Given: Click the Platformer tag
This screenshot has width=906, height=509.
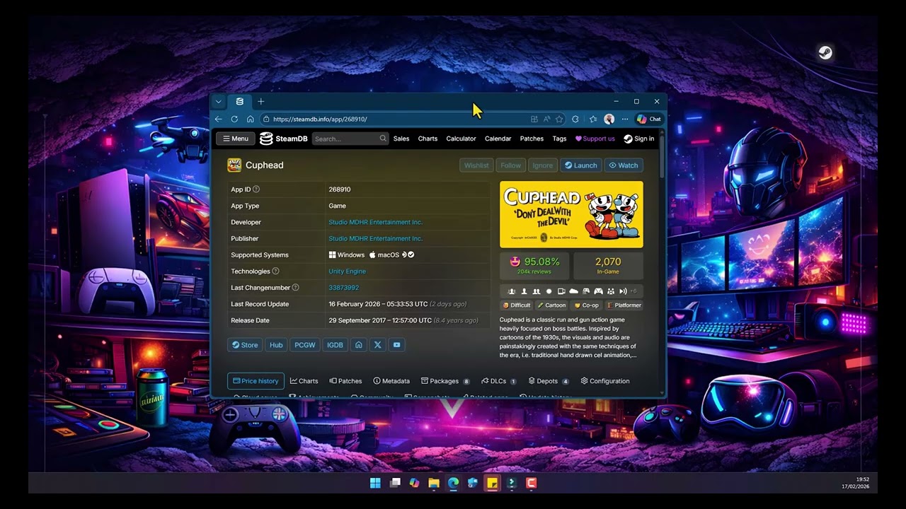Looking at the screenshot, I should [624, 305].
